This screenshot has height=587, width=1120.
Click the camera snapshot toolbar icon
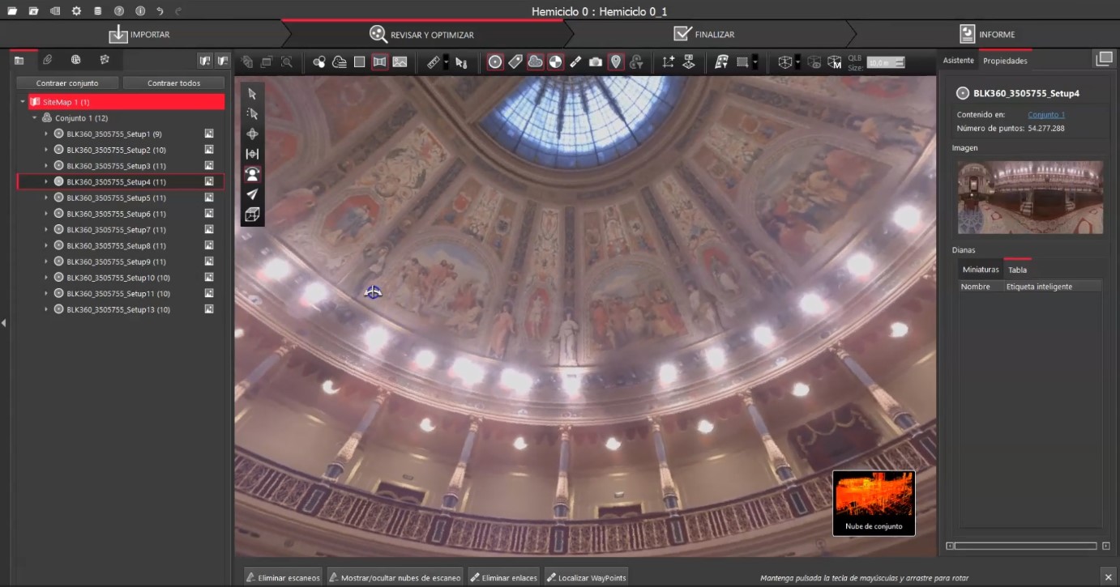(x=596, y=62)
